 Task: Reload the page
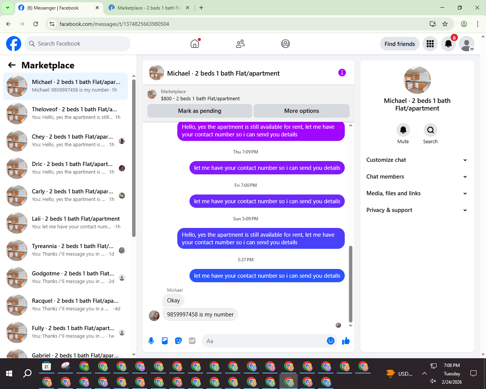point(36,24)
